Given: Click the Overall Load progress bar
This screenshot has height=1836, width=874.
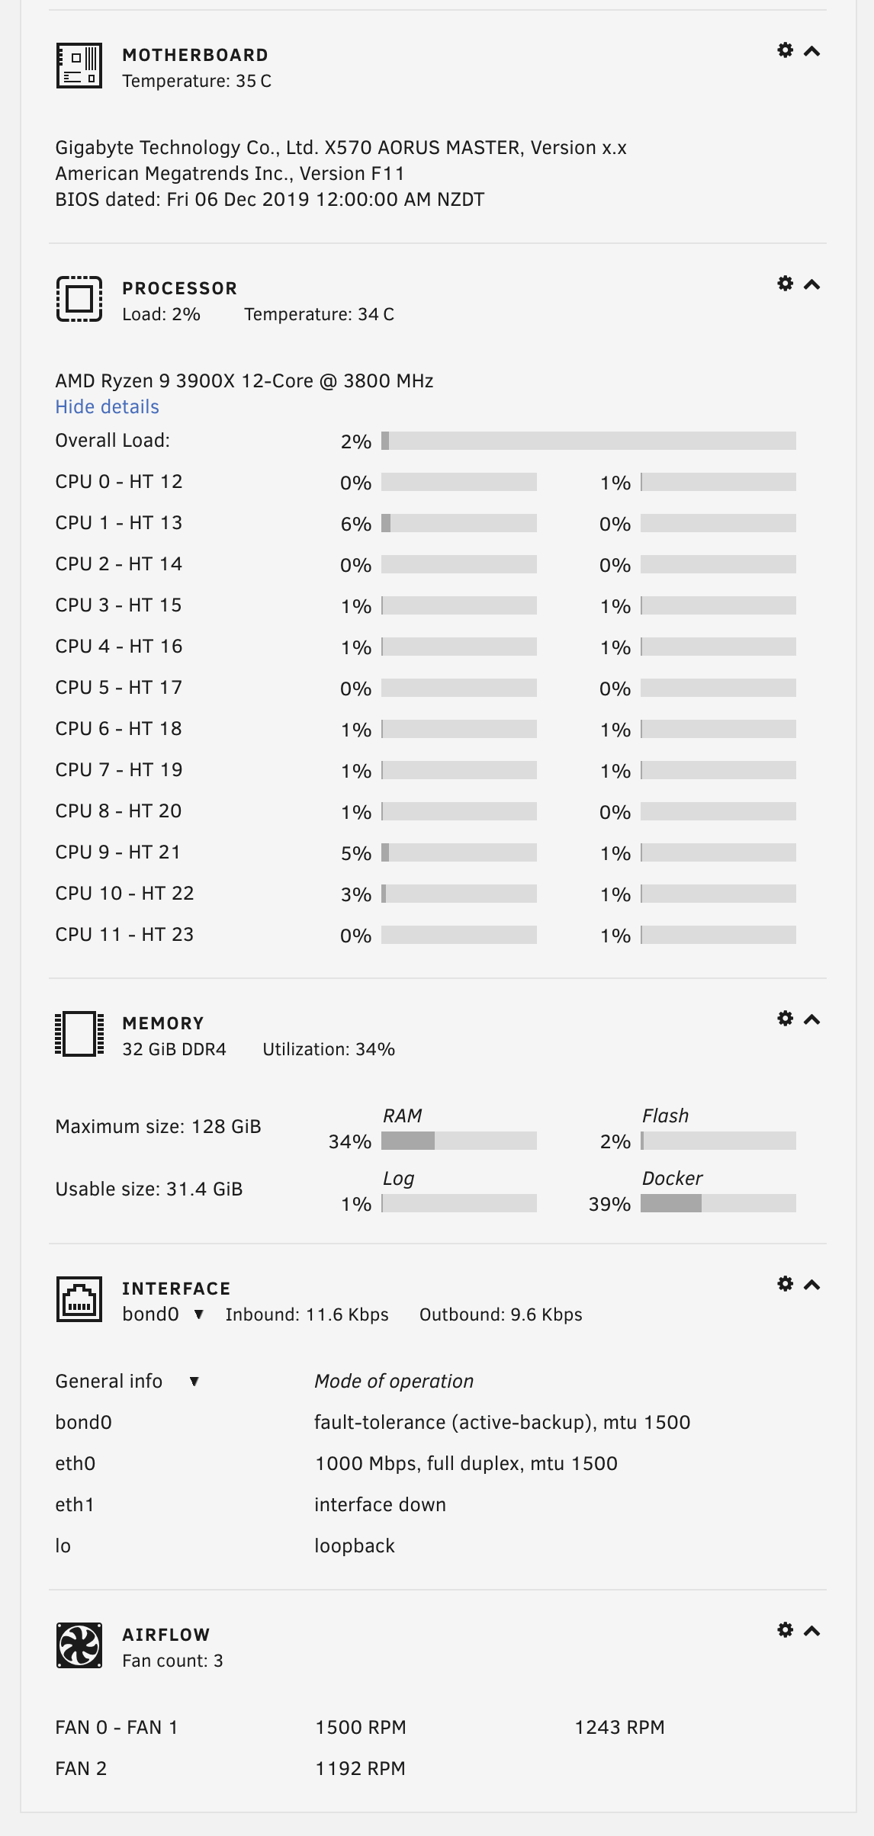Looking at the screenshot, I should pyautogui.click(x=588, y=441).
